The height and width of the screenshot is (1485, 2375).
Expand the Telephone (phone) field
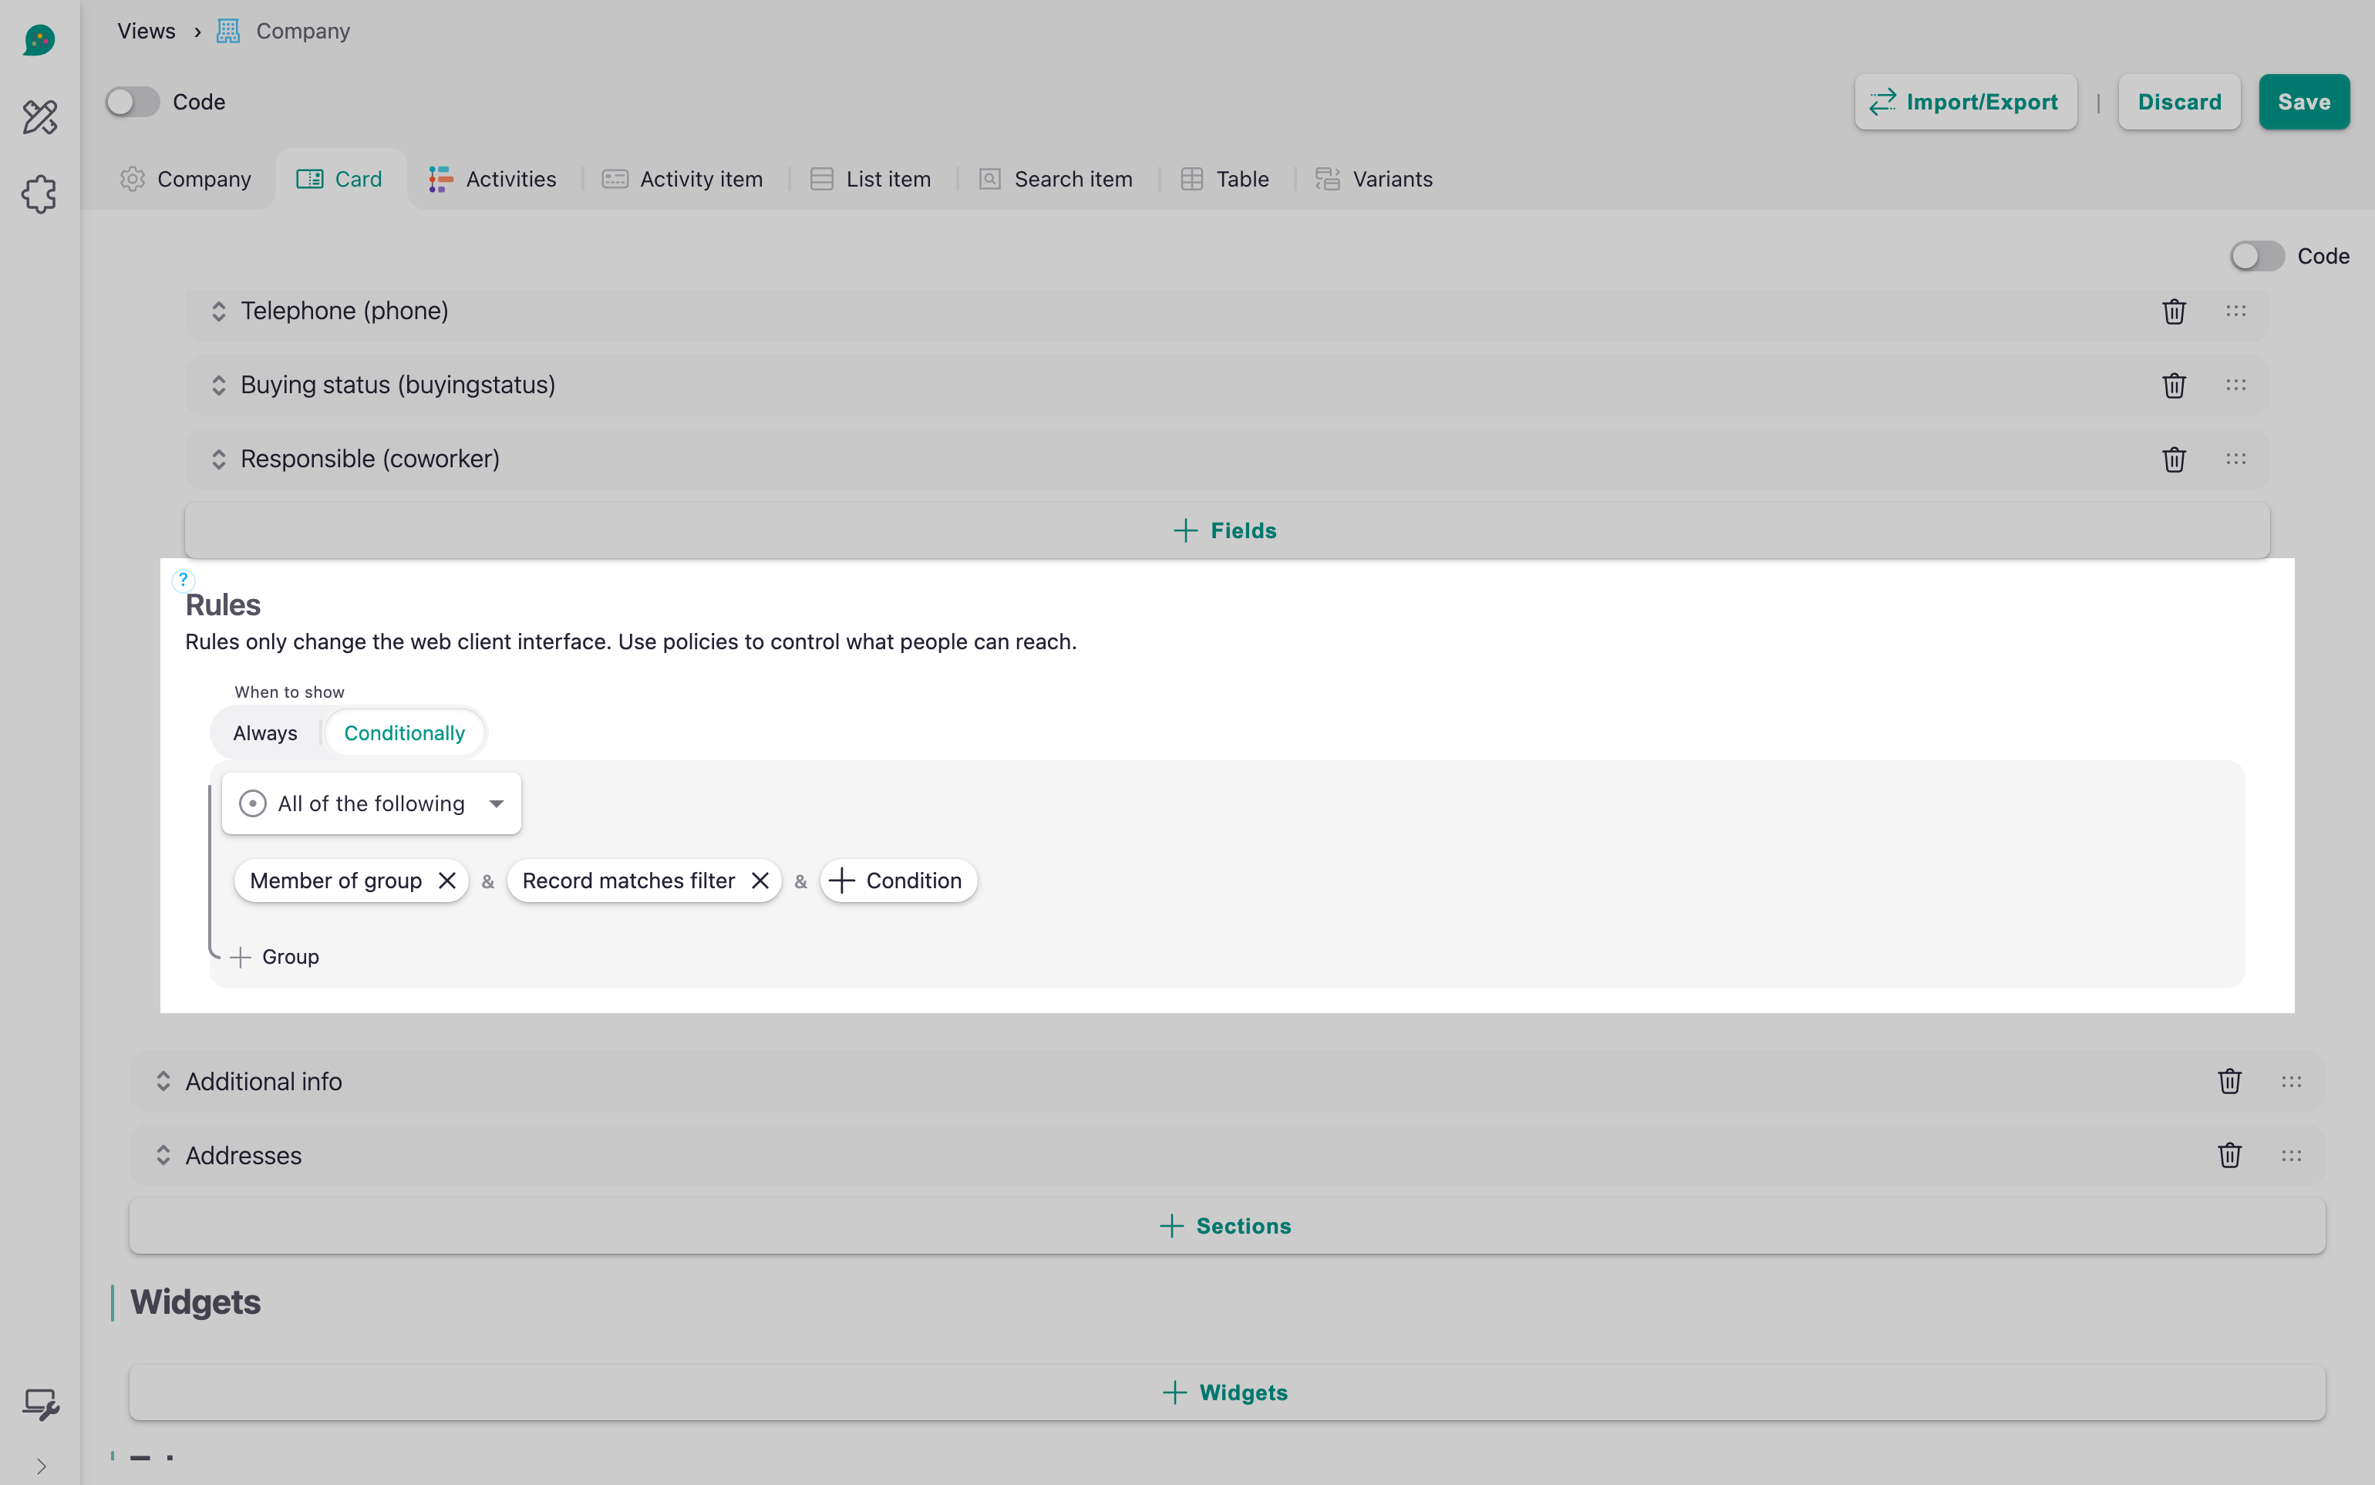[x=218, y=311]
